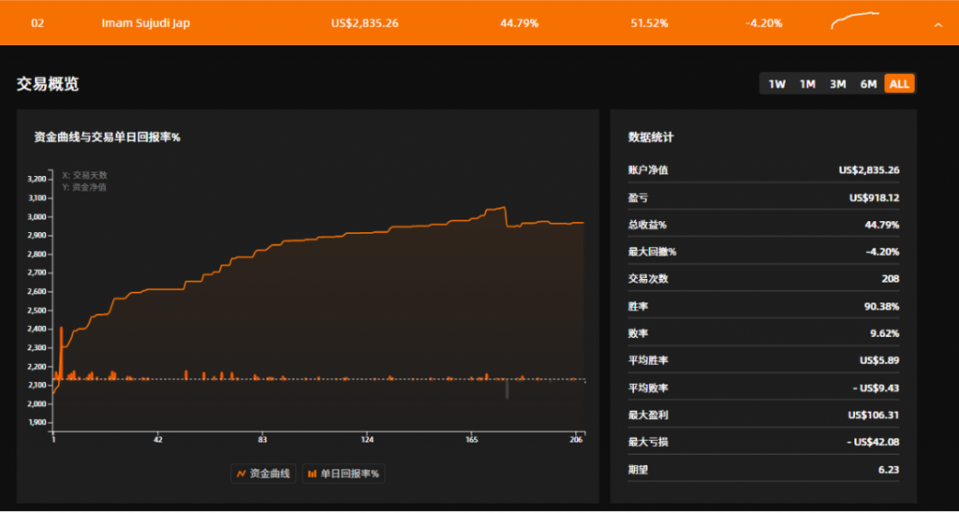Select the 胜率 row showing 90.38%

763,306
